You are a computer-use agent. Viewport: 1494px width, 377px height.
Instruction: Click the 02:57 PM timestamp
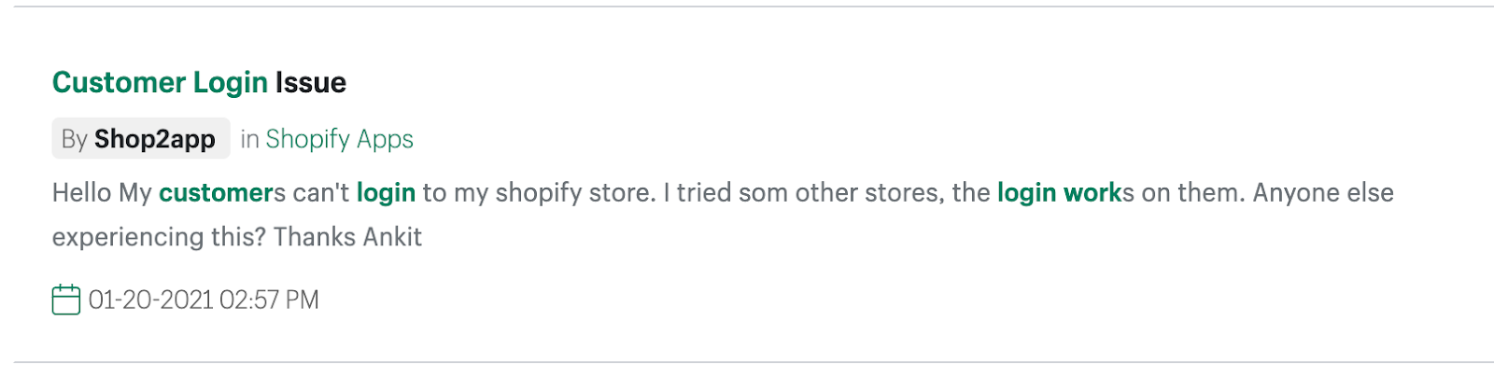[x=269, y=300]
